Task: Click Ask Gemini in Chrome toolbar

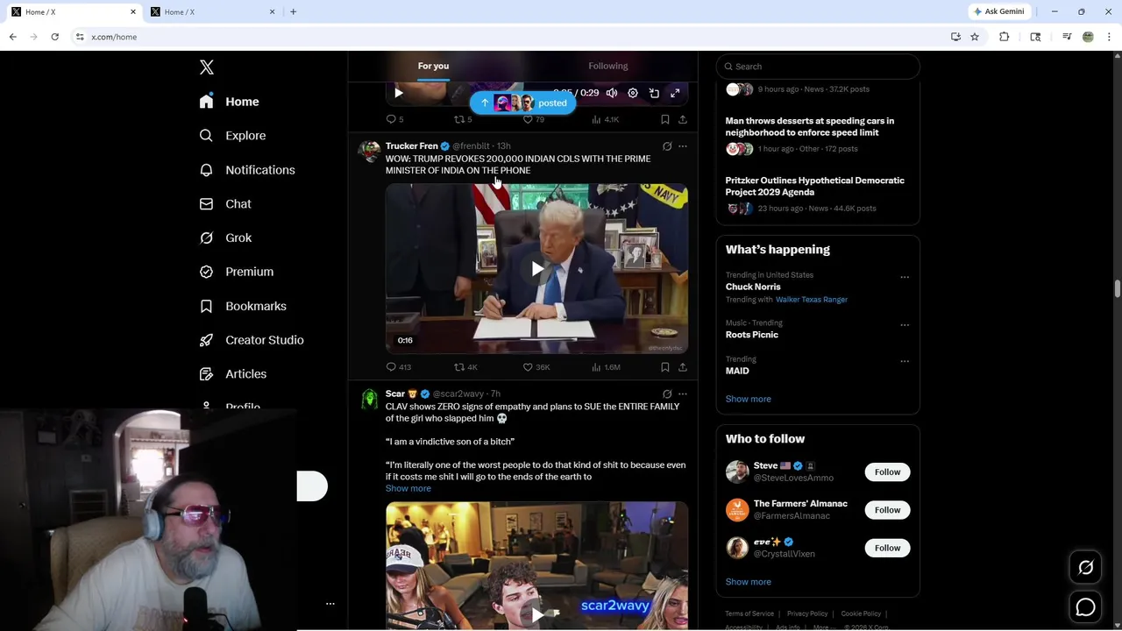Action: tap(998, 11)
